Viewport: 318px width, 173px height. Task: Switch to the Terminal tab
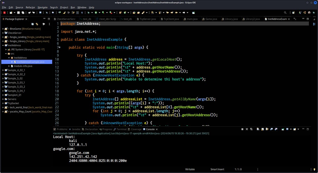[x=120, y=129]
